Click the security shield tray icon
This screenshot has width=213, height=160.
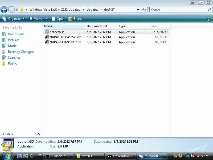click(180, 156)
